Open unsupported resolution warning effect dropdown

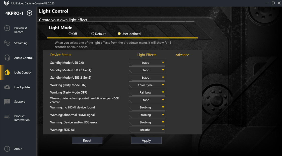point(147,100)
